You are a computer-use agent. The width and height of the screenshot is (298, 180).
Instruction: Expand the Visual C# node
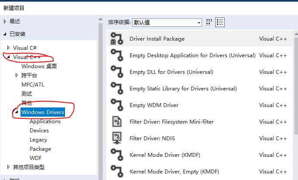pyautogui.click(x=8, y=48)
